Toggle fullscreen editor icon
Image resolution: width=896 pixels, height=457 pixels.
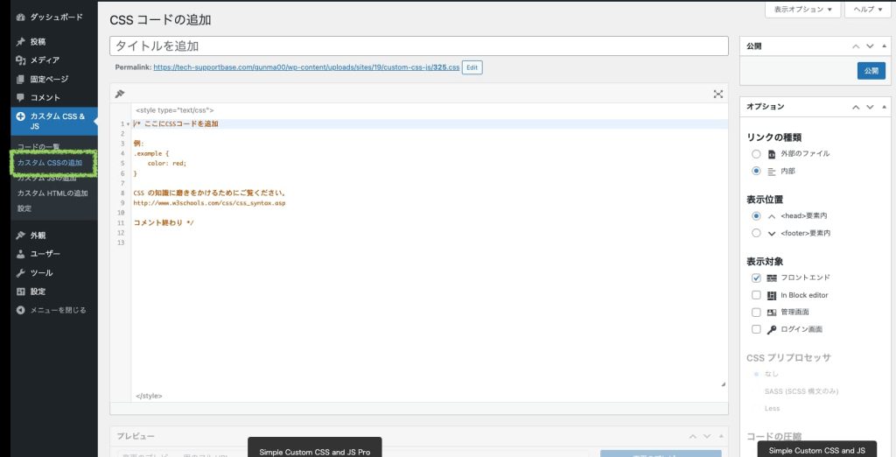pyautogui.click(x=717, y=94)
